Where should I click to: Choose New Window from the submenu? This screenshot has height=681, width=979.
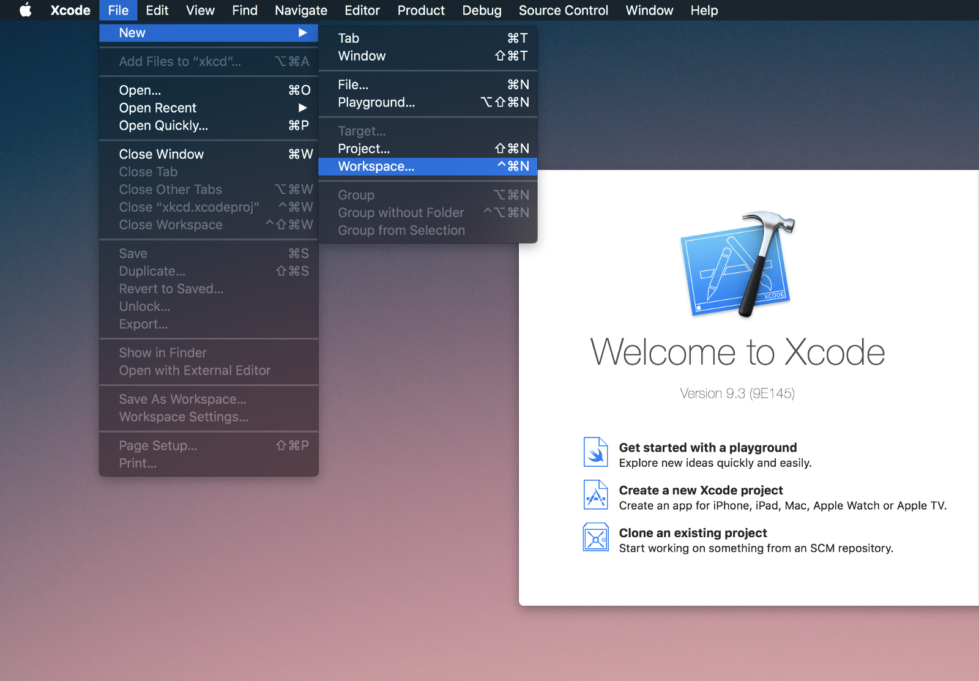(428, 56)
